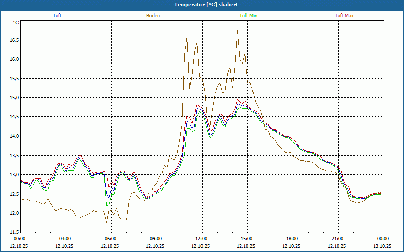
Task: Select the Boden legend entry
Action: click(153, 16)
